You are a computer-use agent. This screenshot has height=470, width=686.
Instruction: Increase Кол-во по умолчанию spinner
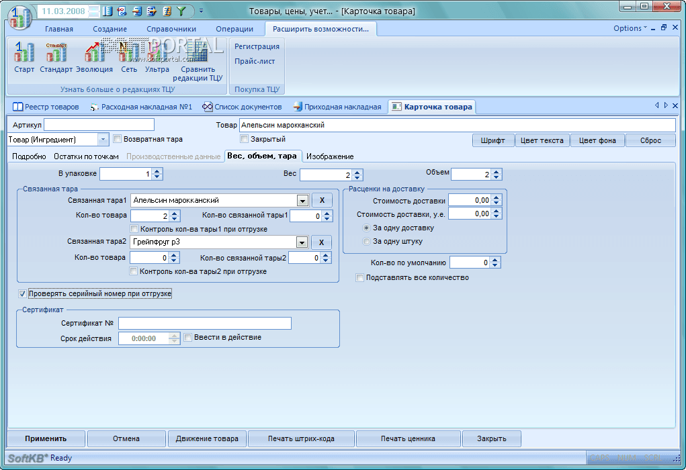(x=495, y=260)
